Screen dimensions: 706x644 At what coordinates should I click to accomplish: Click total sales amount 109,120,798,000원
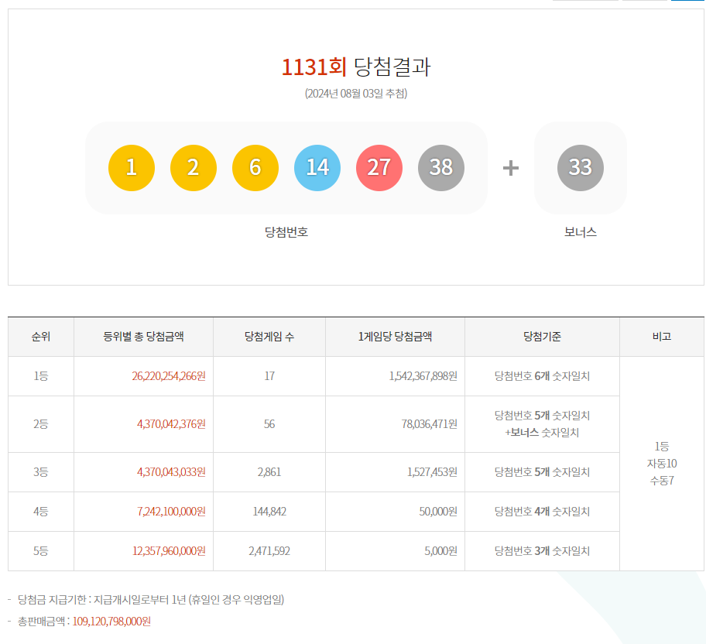pyautogui.click(x=111, y=622)
